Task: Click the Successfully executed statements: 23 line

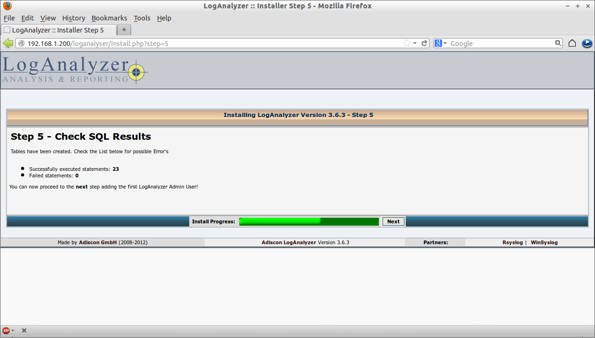Action: (x=74, y=169)
